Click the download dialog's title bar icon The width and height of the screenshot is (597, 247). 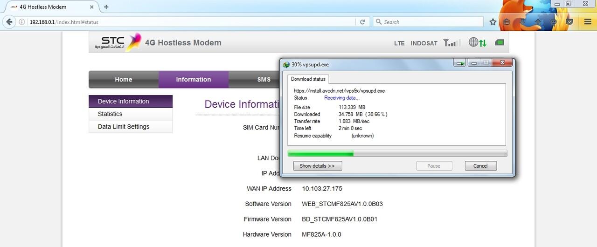click(x=286, y=64)
